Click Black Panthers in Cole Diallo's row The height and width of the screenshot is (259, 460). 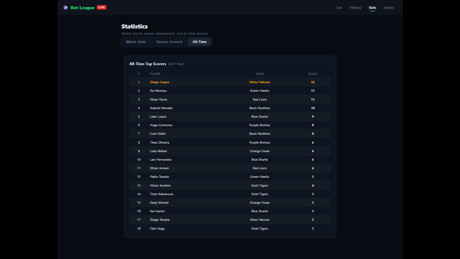pyautogui.click(x=260, y=134)
